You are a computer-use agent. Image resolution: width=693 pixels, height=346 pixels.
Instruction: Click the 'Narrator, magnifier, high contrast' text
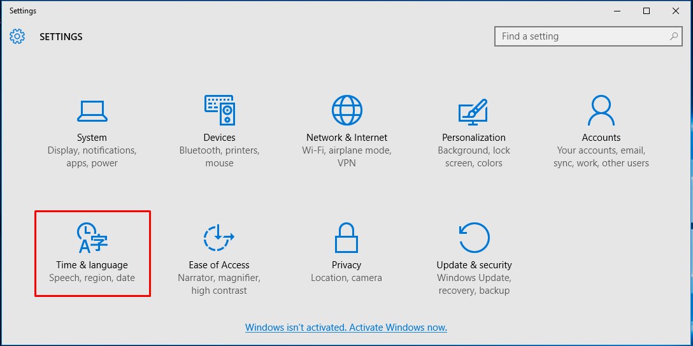tap(219, 284)
